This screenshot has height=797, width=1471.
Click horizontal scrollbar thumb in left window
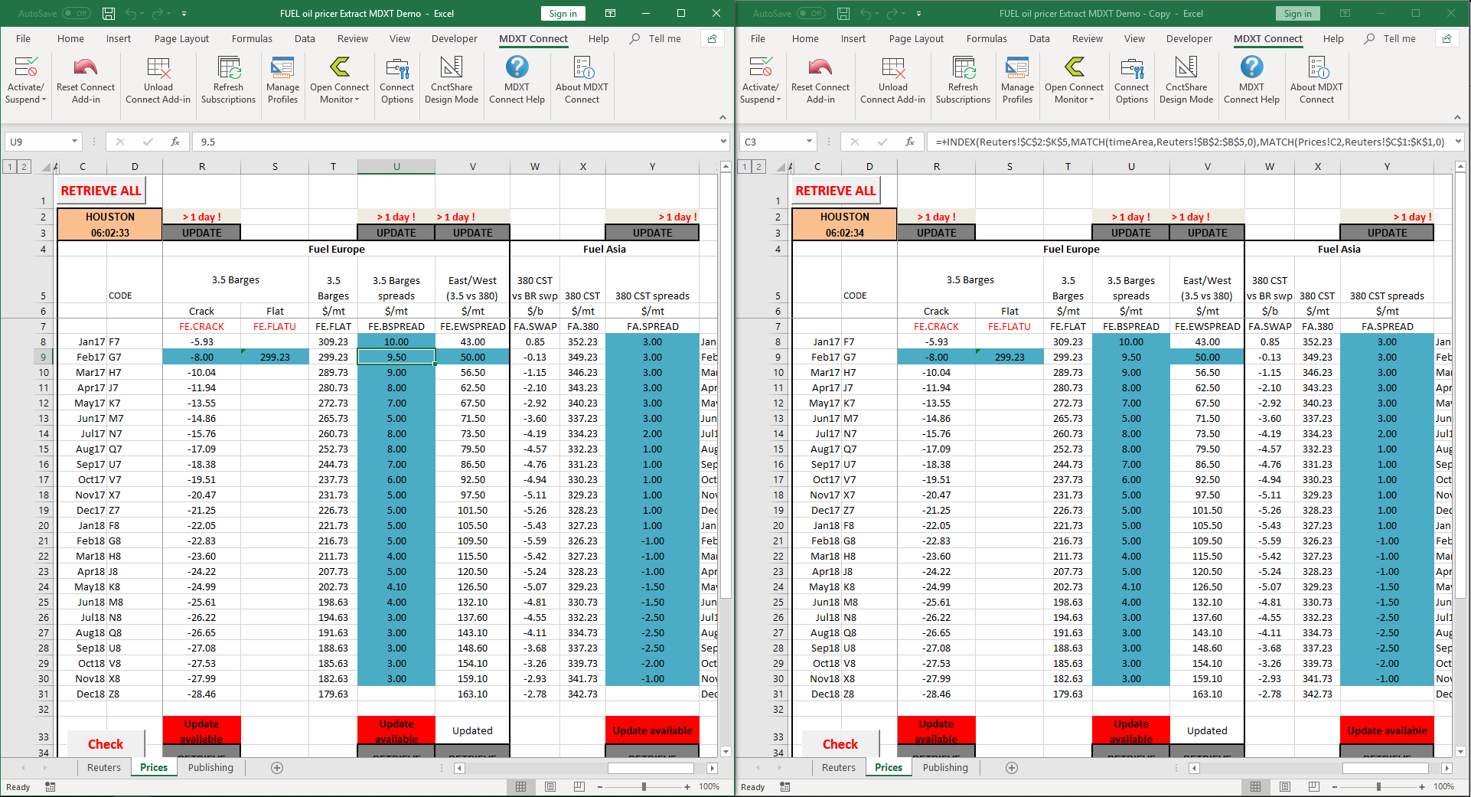click(x=651, y=768)
